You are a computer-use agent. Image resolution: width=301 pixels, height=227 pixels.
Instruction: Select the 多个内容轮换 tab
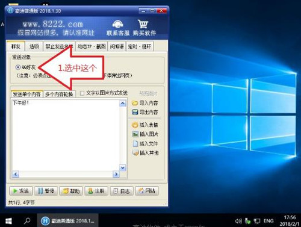(x=60, y=94)
